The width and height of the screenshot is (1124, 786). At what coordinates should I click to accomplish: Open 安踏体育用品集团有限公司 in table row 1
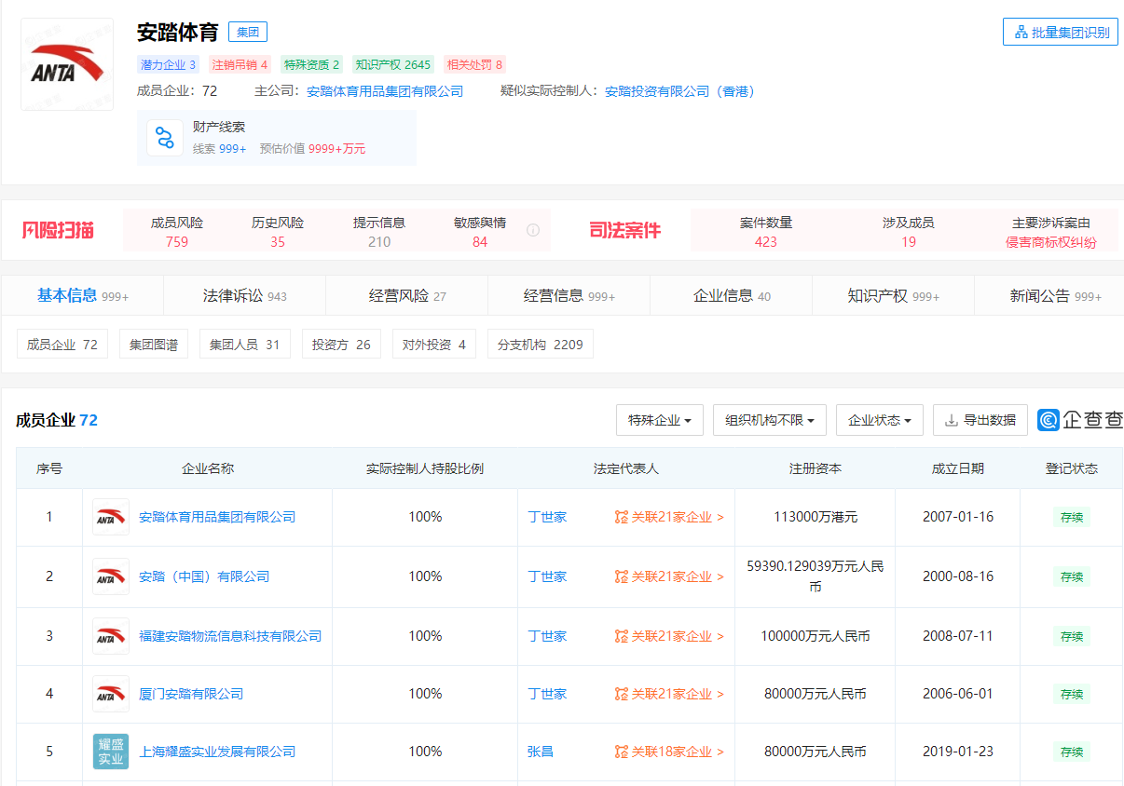(x=217, y=517)
